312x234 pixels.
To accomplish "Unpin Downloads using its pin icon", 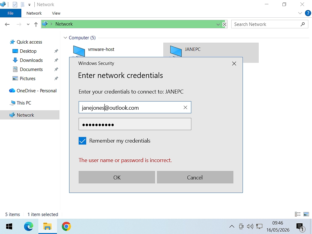I will coord(56,60).
